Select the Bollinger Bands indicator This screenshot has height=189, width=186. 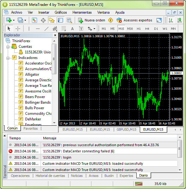pos(38,102)
